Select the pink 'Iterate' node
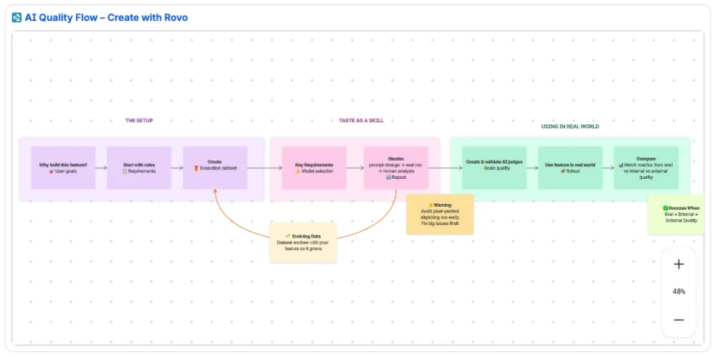 pyautogui.click(x=396, y=168)
